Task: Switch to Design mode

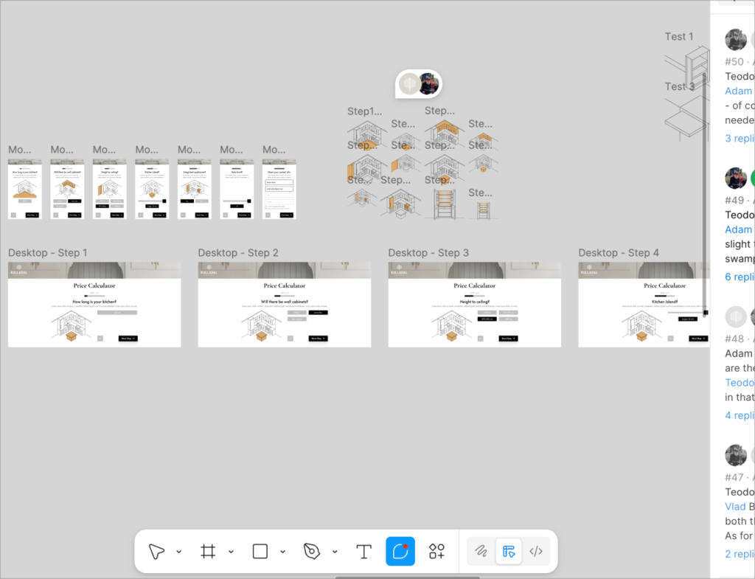Action: click(x=509, y=551)
